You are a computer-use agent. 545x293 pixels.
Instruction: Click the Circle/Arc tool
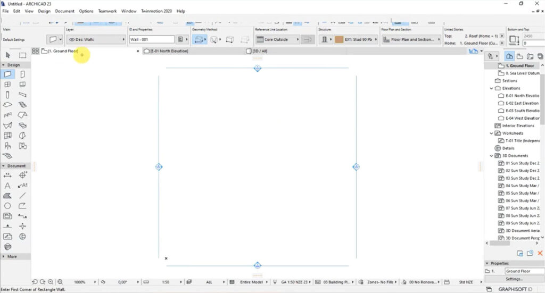7,206
